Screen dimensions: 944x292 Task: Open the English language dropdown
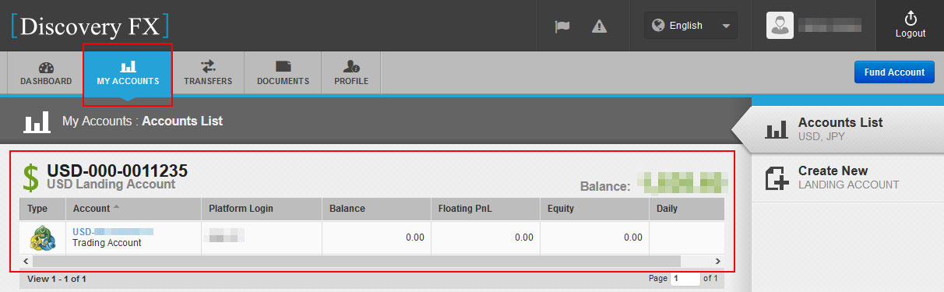[x=690, y=26]
